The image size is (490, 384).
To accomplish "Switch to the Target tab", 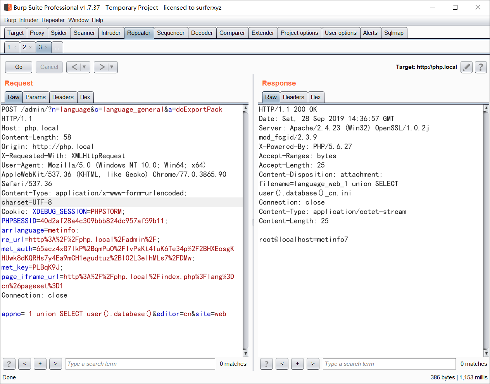I will pos(16,33).
